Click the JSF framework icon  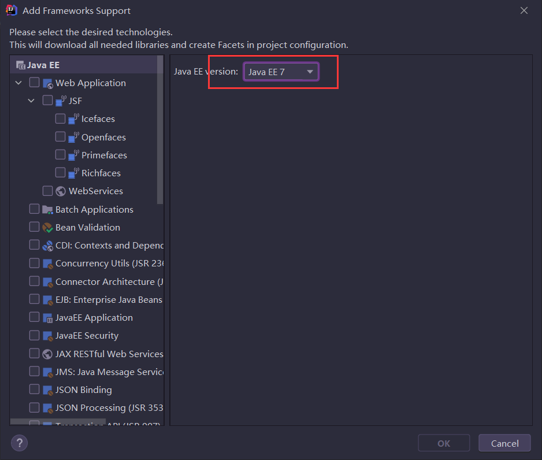(x=61, y=101)
